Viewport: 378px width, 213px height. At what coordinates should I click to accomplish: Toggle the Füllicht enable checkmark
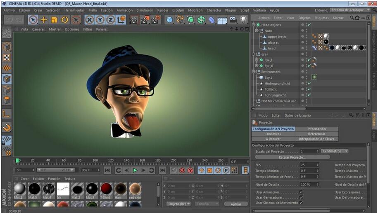pyautogui.click(x=309, y=89)
